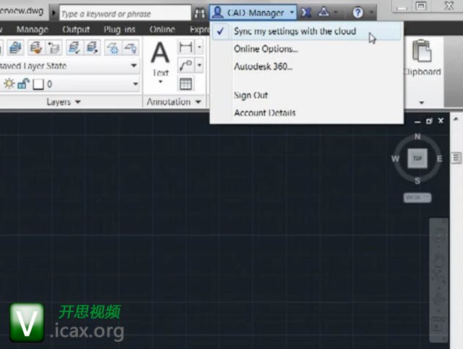Select the Multileader tool
This screenshot has width=463, height=349.
coord(186,65)
